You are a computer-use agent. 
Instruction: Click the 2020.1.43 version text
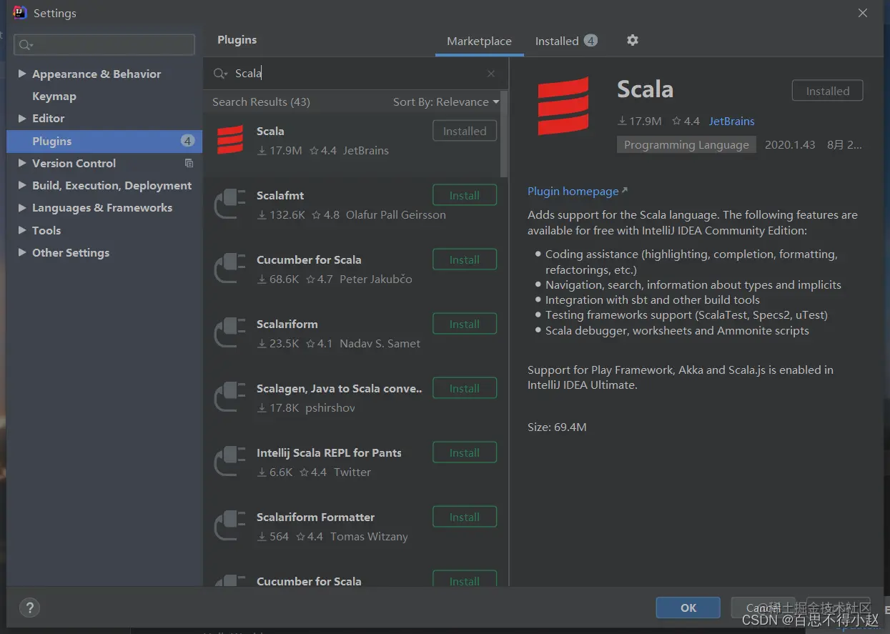(790, 144)
